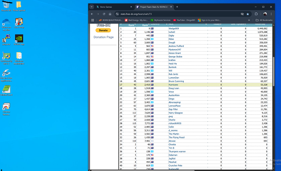Viewport: 281px width, 171px height.
Task: Sort by the first Rank column header
Action: point(132,25)
